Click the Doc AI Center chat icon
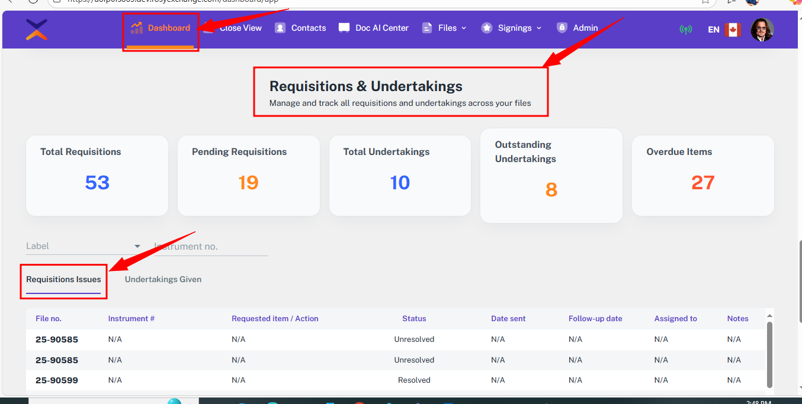Image resolution: width=802 pixels, height=404 pixels. (344, 28)
